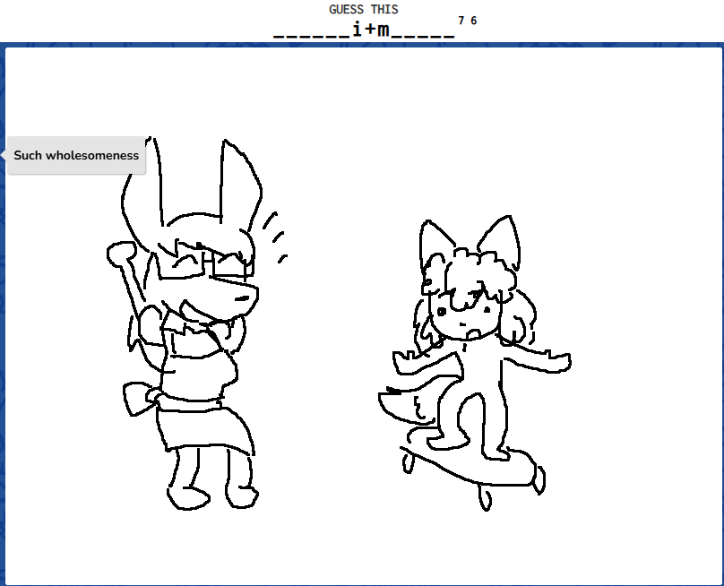Screen dimensions: 724x586
Task: Click the motion lines beside left character's head
Action: pos(276,235)
